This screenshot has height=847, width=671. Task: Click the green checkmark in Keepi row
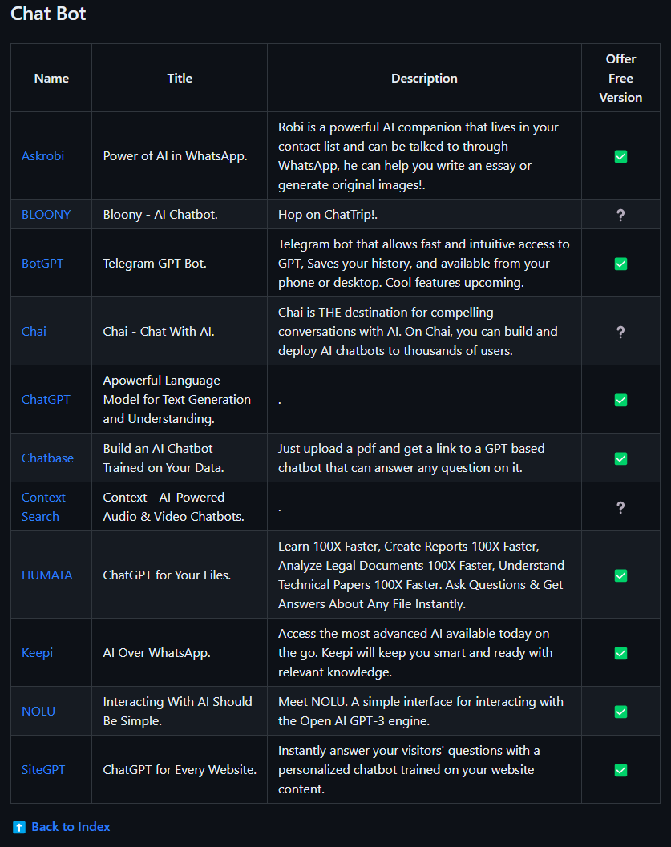620,653
